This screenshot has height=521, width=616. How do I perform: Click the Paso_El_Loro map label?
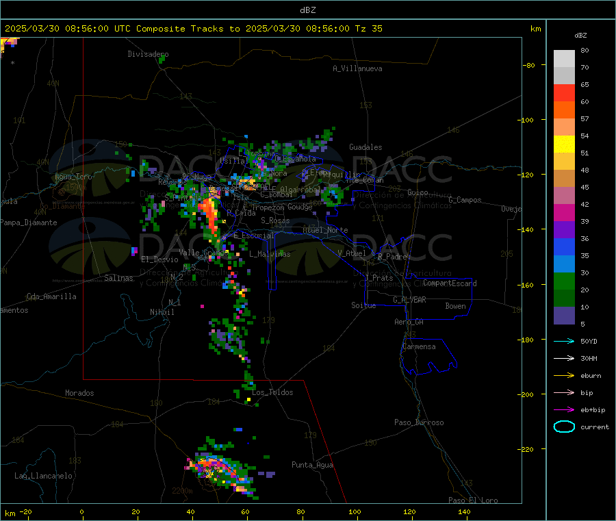coord(473,500)
